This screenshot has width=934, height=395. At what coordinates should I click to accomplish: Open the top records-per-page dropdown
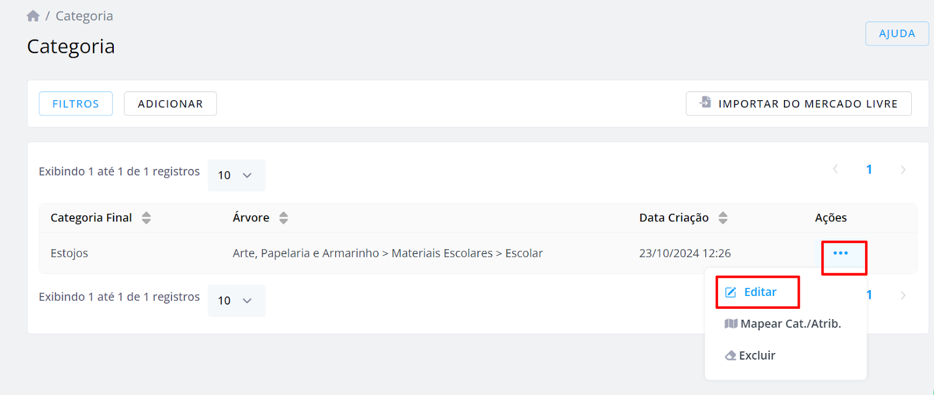(x=236, y=175)
